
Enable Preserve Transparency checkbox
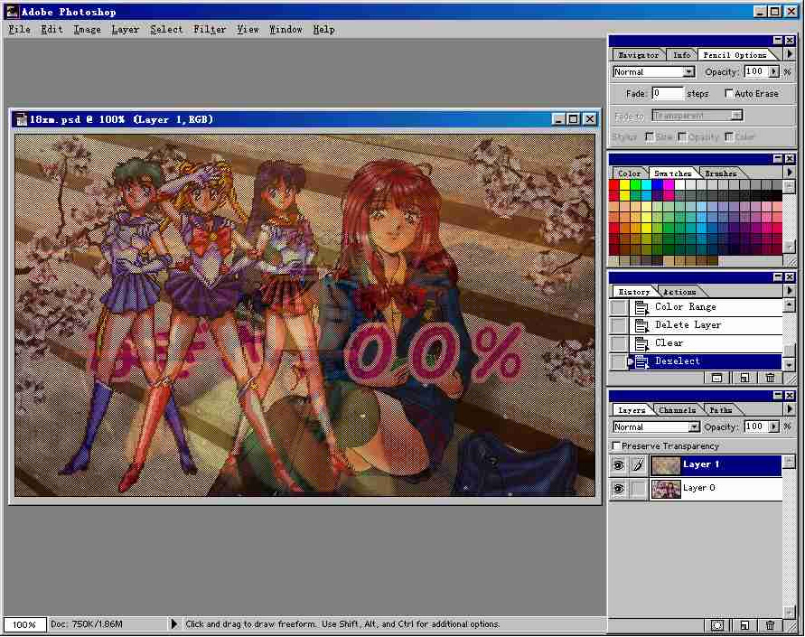pos(616,445)
